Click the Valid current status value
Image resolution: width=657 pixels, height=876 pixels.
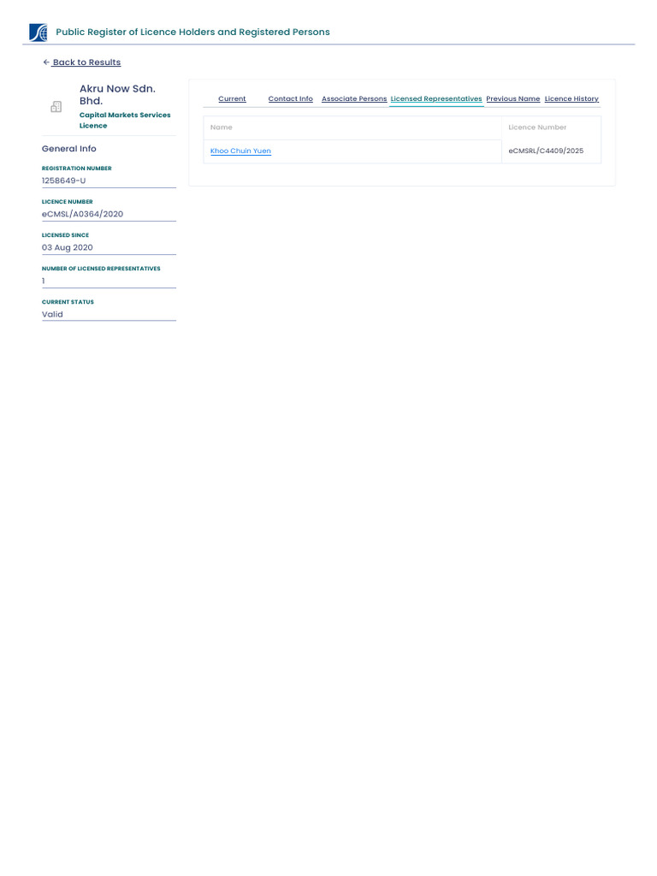tap(52, 315)
